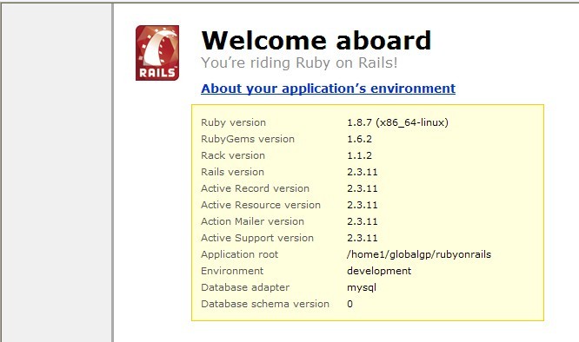The image size is (579, 342).
Task: Select the Rack value '1.1.2'
Action: (x=359, y=155)
